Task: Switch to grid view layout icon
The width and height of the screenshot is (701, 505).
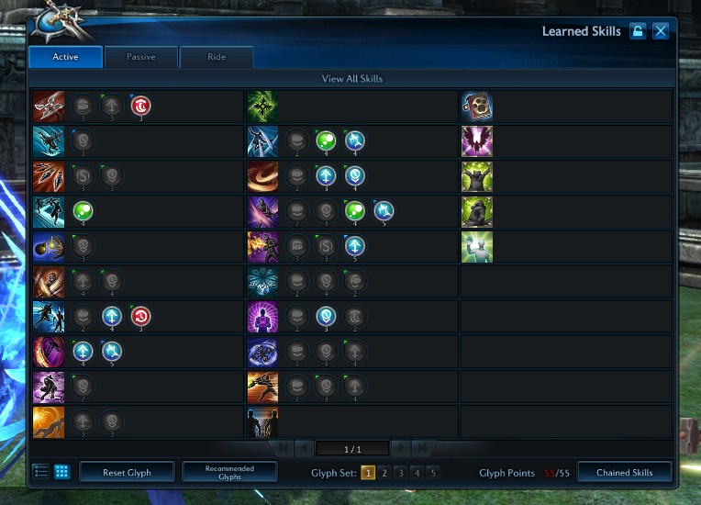Action: click(61, 471)
